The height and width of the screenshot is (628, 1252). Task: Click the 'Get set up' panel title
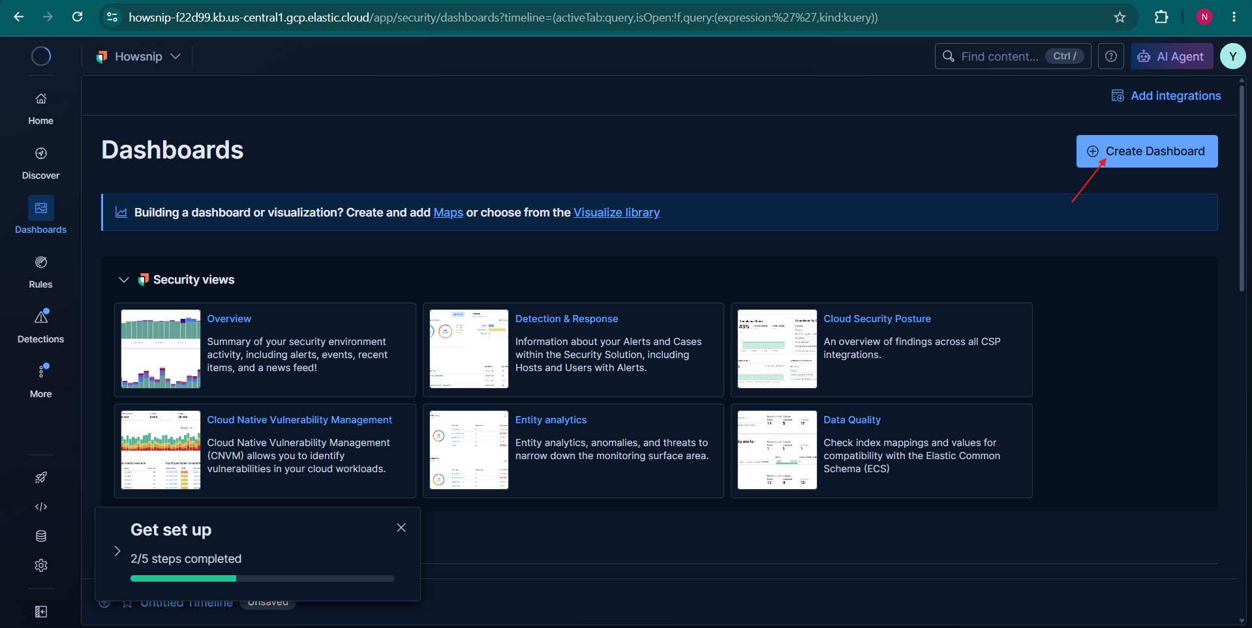(171, 530)
